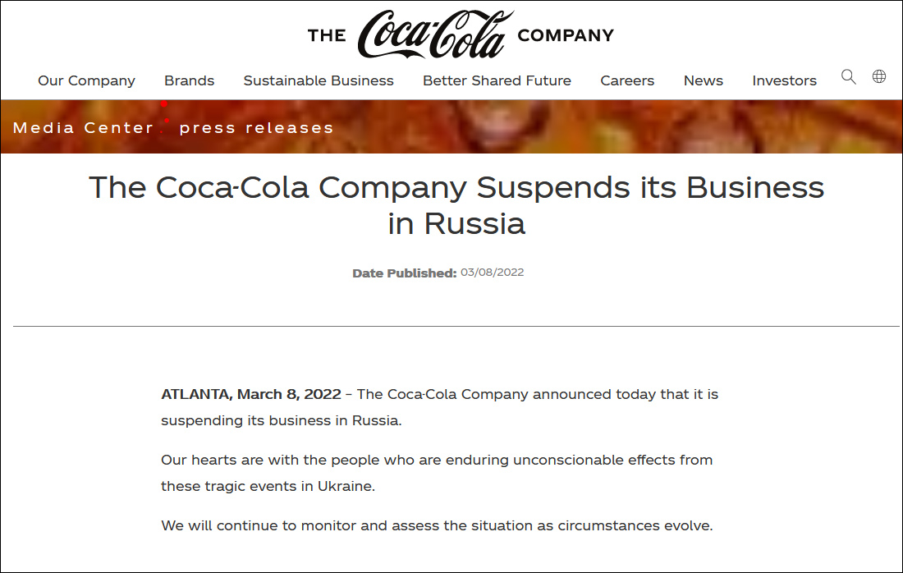Click the bold ATLANTA, March 8, 2022 dateline
903x573 pixels.
[251, 394]
